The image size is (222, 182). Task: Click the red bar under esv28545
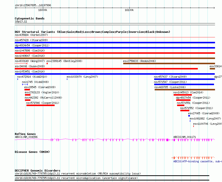27,90
